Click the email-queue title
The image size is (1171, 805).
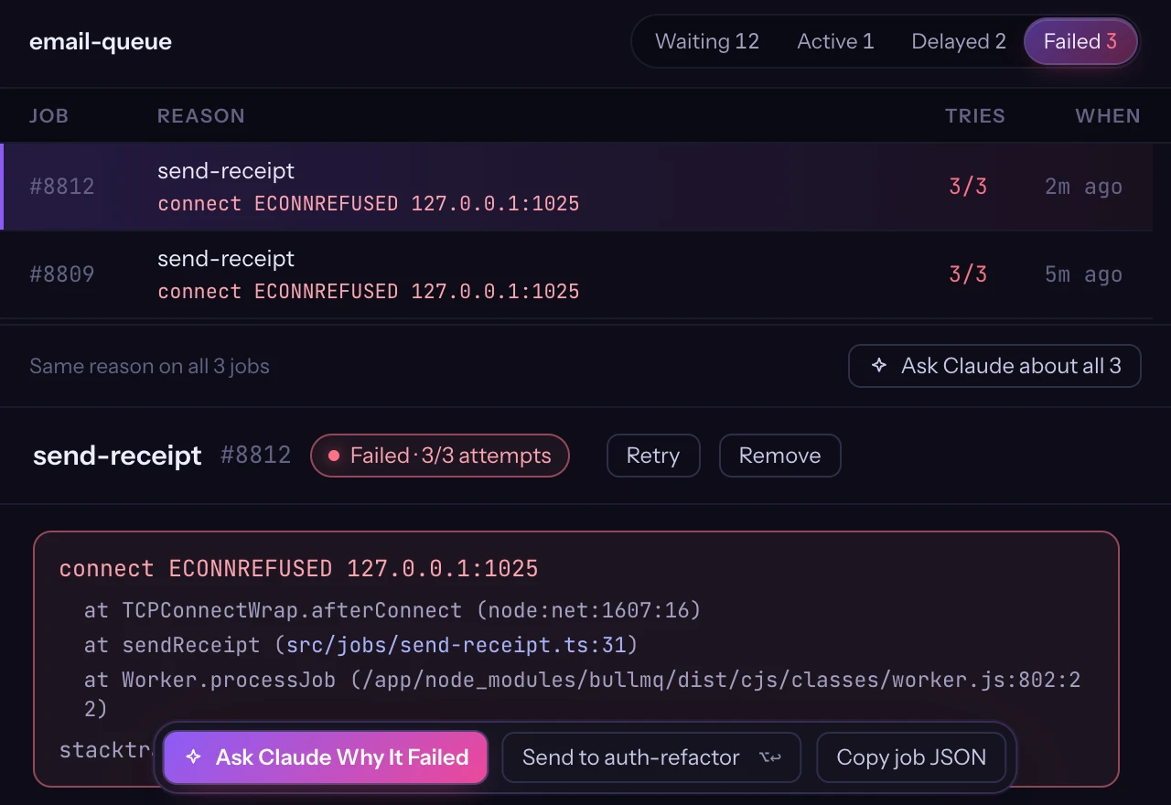pos(101,41)
